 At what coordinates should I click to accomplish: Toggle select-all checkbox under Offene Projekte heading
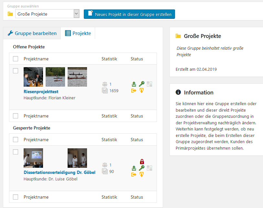(x=16, y=59)
